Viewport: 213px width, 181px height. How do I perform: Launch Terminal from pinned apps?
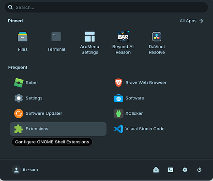[56, 42]
